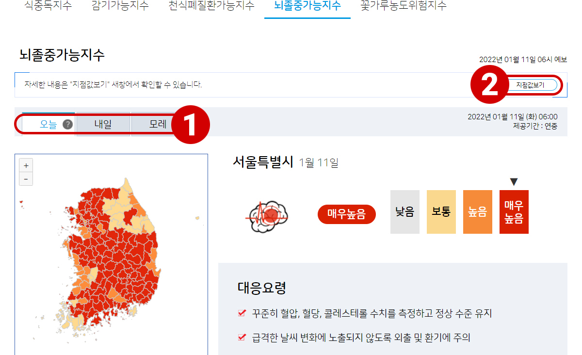Click the red 매우높음 pill badge
Image resolution: width=582 pixels, height=355 pixels.
click(x=347, y=214)
